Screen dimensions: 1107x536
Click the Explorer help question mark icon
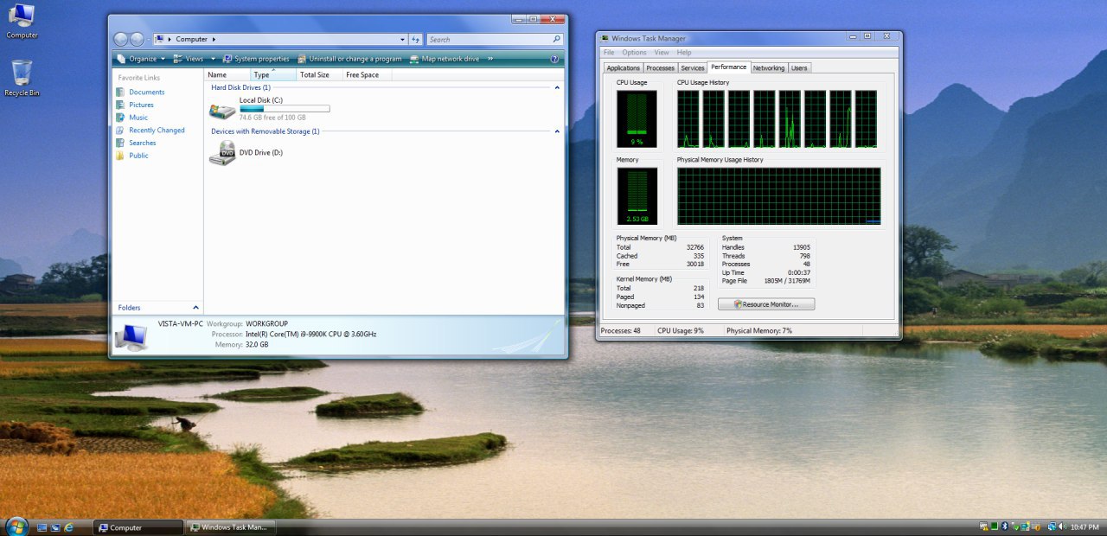(x=554, y=59)
